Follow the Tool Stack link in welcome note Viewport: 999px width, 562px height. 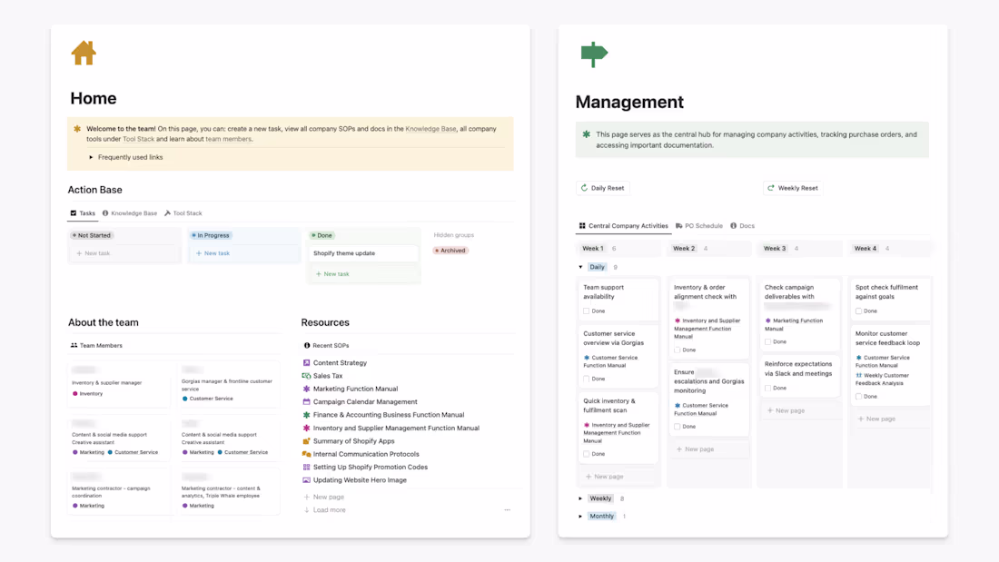pyautogui.click(x=138, y=139)
